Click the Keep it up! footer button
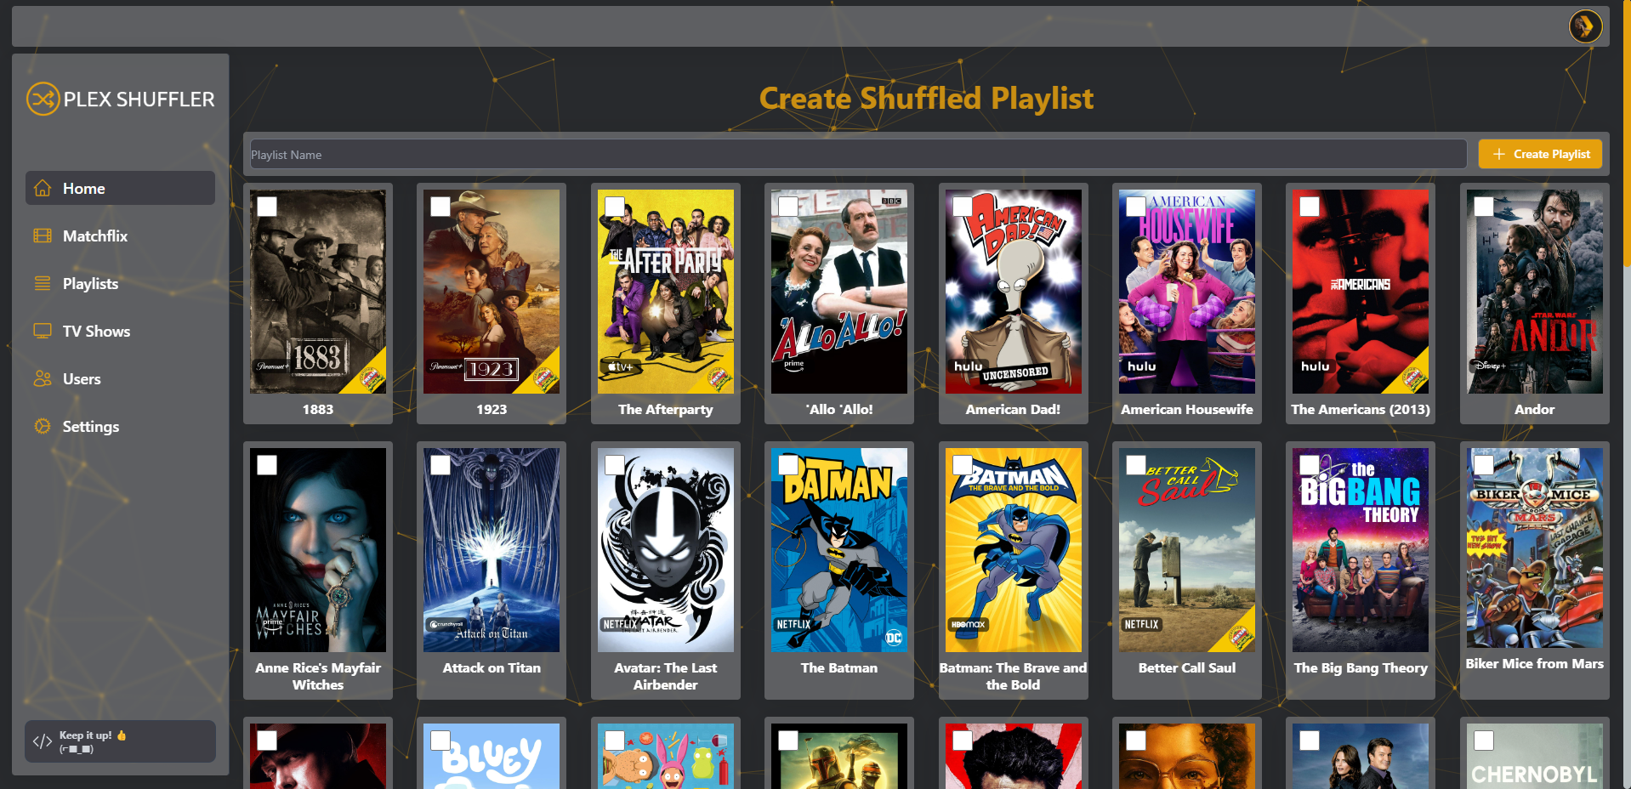This screenshot has height=789, width=1631. coord(120,741)
